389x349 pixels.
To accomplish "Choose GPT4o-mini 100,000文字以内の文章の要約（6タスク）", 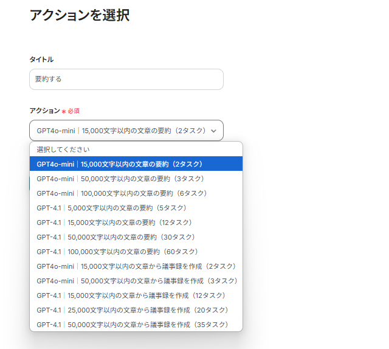I will pos(136,193).
